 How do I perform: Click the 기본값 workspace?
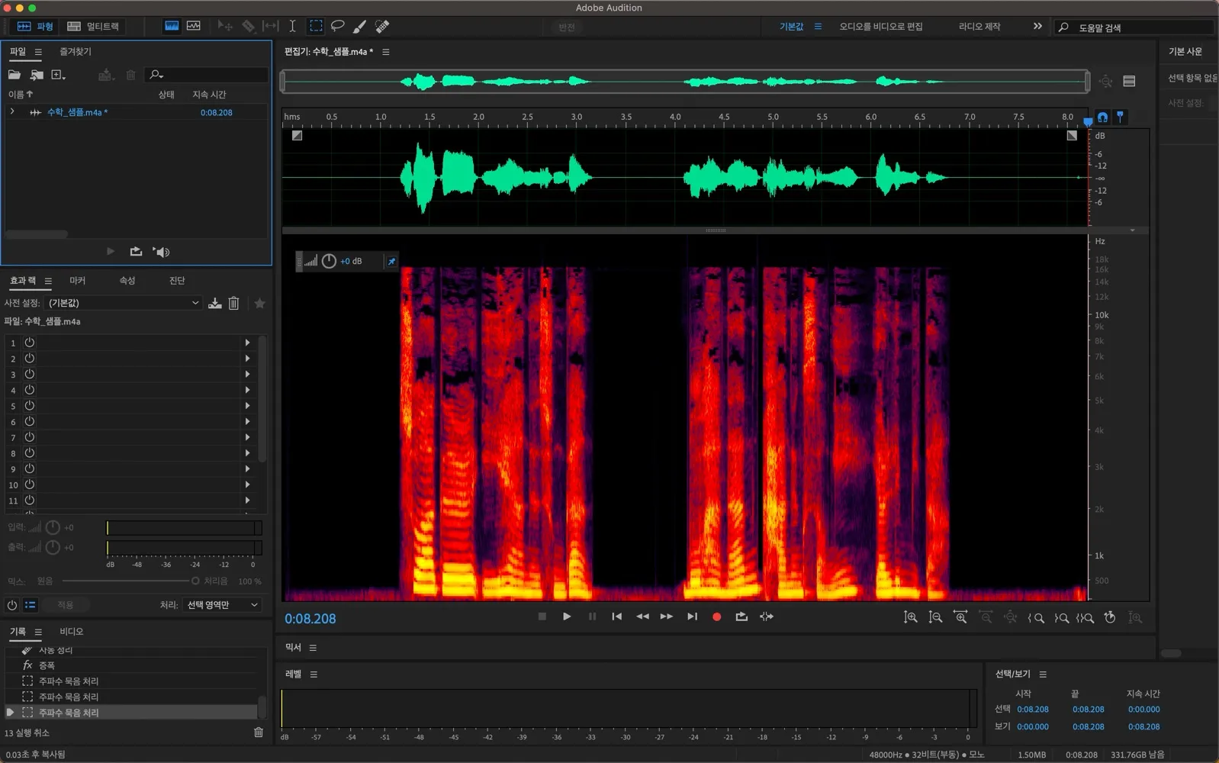791,26
